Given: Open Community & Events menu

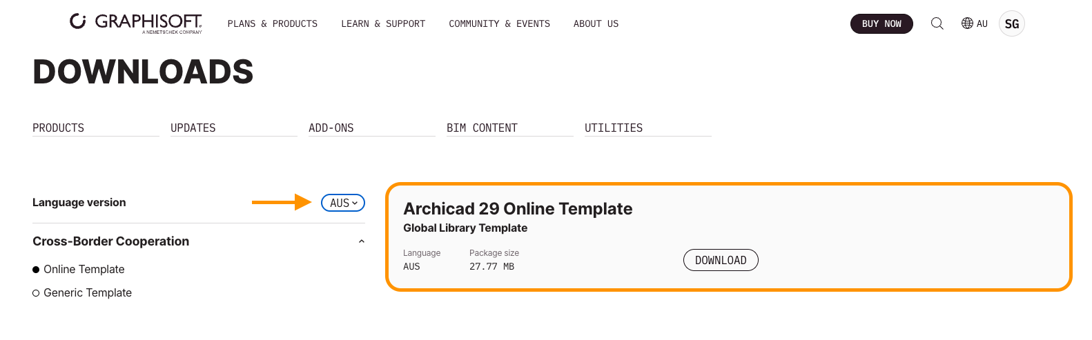Looking at the screenshot, I should 499,23.
